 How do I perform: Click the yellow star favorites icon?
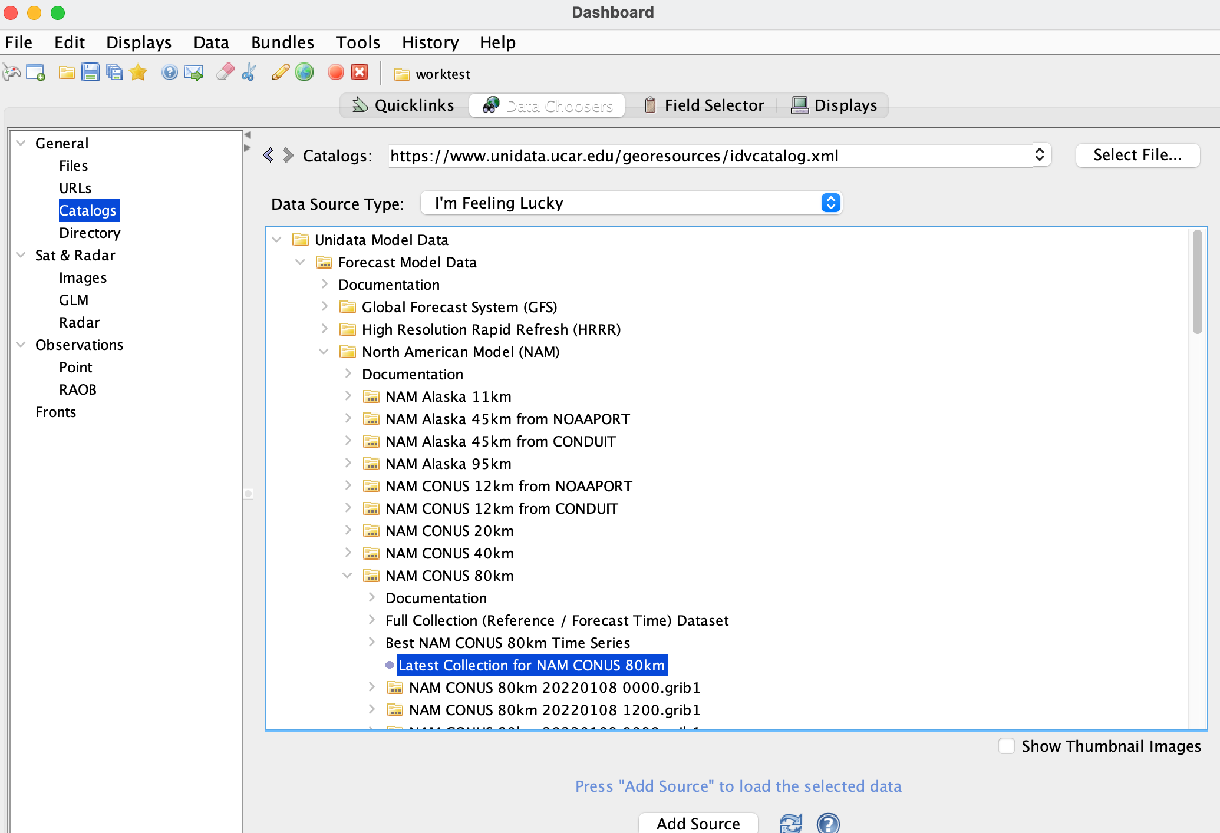138,72
